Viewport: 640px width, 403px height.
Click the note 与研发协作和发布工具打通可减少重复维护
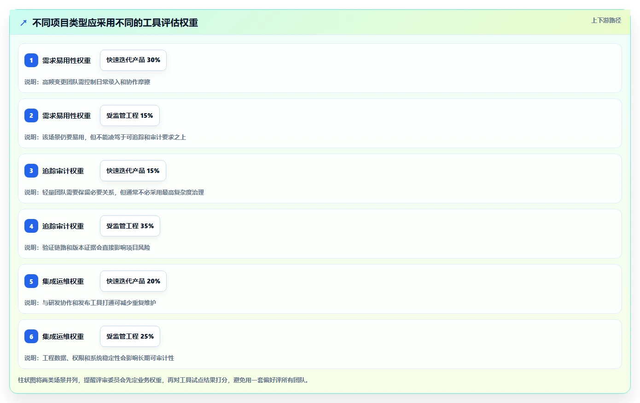tap(90, 303)
